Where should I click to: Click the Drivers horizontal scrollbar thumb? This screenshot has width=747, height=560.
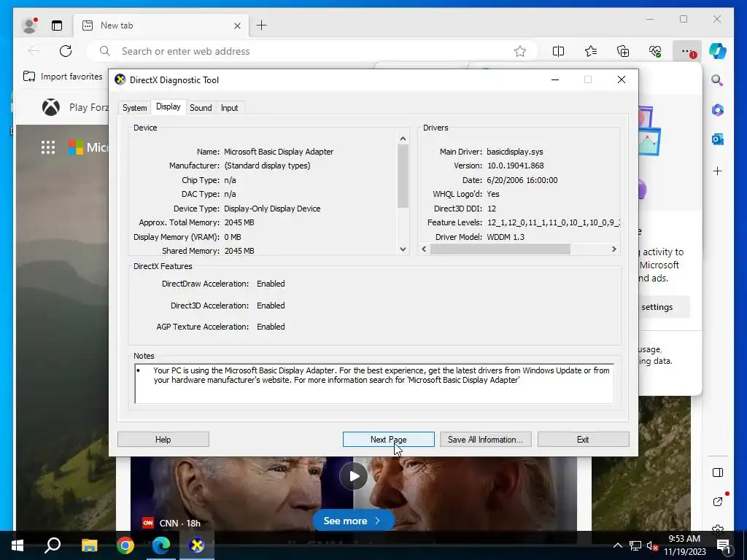click(x=500, y=249)
